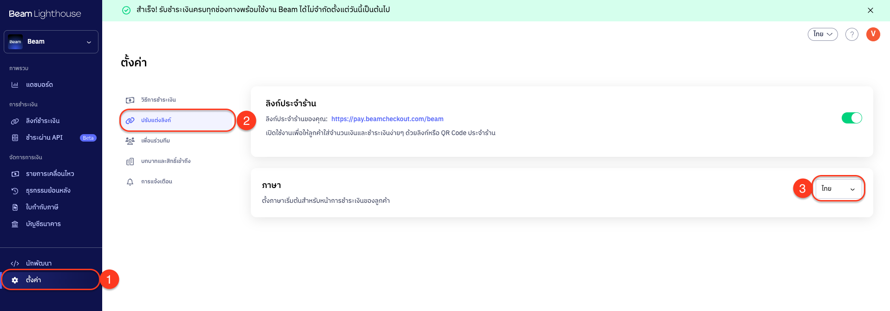Click the ตั้งค่า gear icon
890x311 pixels.
click(x=15, y=280)
